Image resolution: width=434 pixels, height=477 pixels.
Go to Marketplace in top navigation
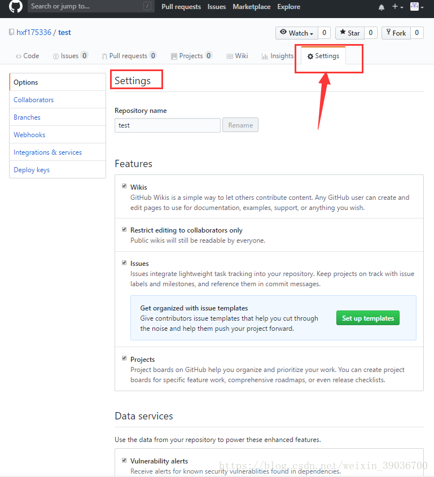pos(252,7)
